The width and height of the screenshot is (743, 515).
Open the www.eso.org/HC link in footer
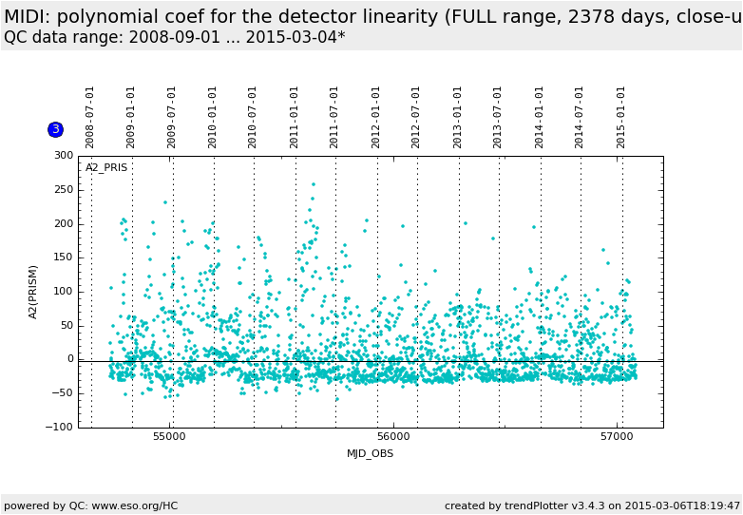tap(125, 505)
